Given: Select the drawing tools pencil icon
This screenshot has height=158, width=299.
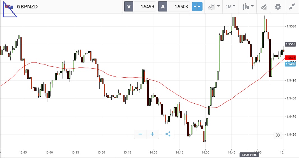Looking at the screenshot, I should click(x=264, y=6).
